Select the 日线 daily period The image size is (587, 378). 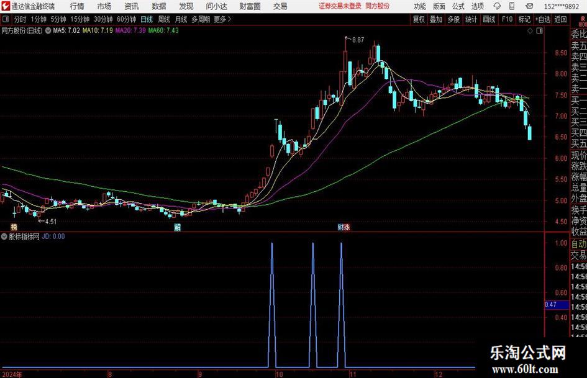tap(147, 19)
